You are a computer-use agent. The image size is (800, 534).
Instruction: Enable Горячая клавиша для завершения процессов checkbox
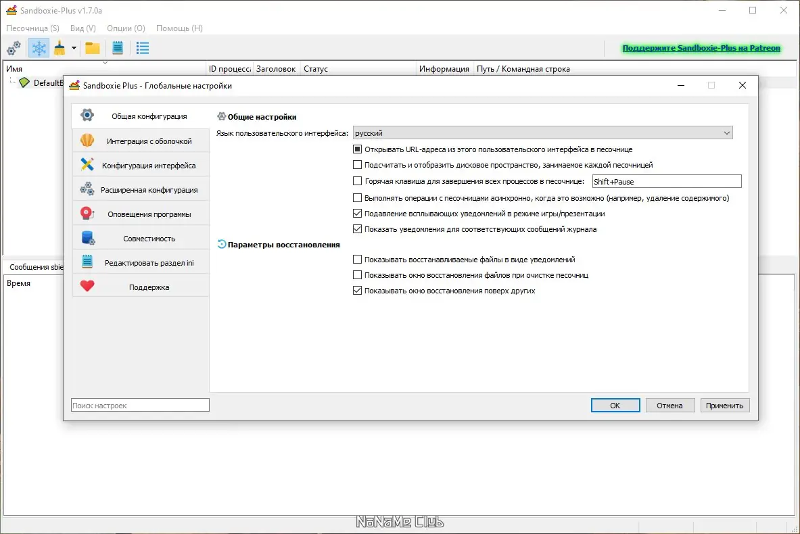click(357, 181)
